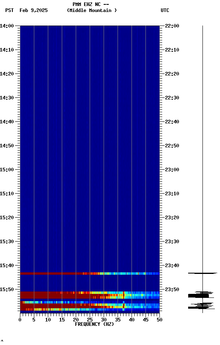Viewport: 220px width, 345px height.
Task: Click the 15 Hz frequency tick label
Action: pos(62,320)
